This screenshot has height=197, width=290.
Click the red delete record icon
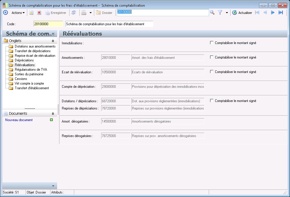coord(39,12)
